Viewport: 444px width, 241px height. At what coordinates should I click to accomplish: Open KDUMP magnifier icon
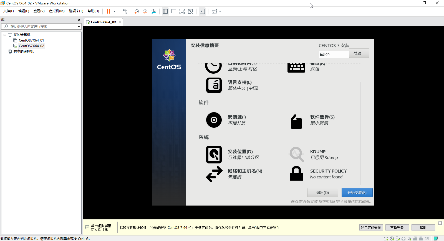point(297,154)
